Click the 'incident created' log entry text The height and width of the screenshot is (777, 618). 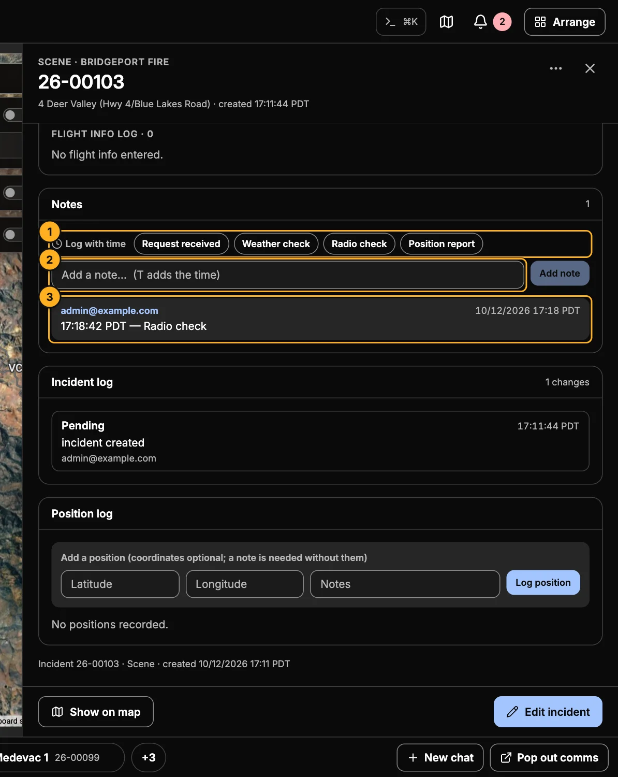[103, 443]
